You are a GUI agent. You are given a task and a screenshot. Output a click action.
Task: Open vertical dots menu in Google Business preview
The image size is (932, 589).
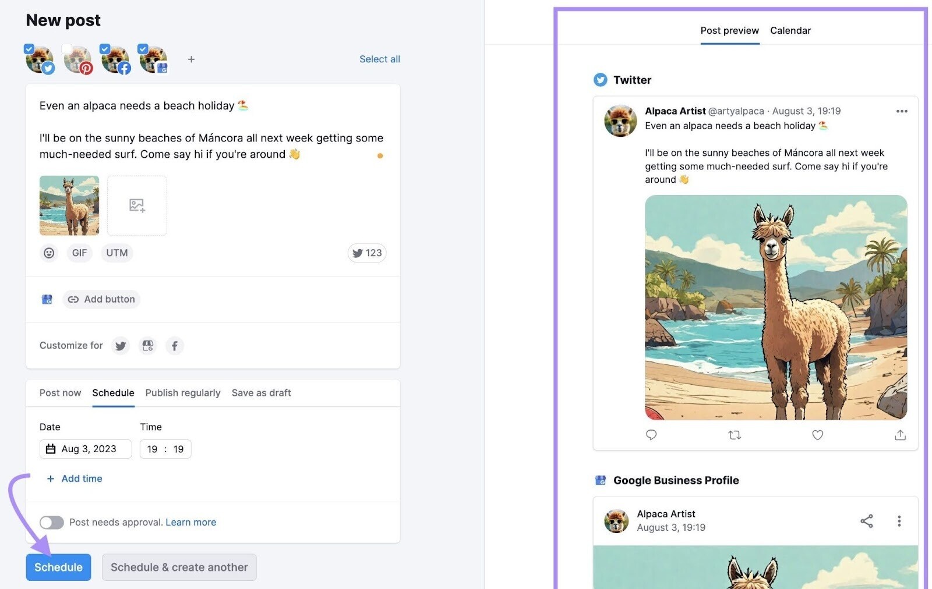(x=899, y=521)
